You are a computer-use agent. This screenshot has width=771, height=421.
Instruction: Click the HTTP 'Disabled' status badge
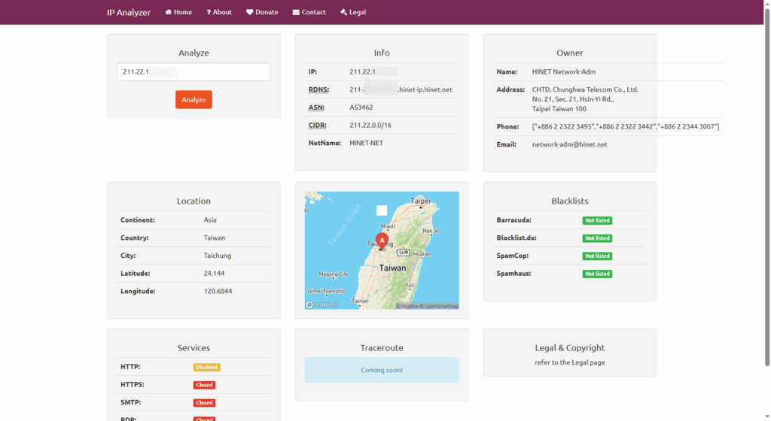[x=206, y=367]
